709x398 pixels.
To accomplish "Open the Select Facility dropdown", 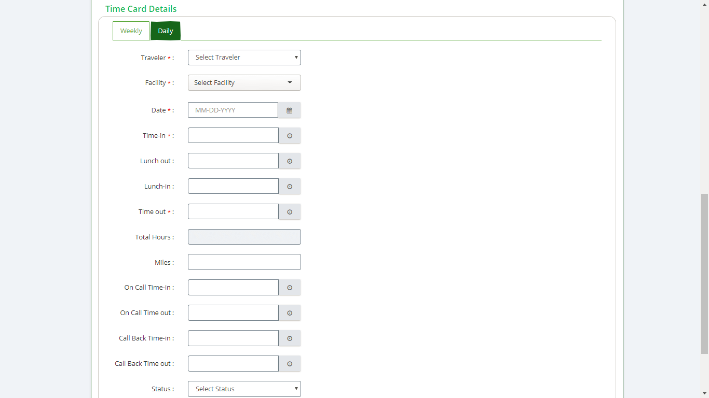I will pos(244,83).
